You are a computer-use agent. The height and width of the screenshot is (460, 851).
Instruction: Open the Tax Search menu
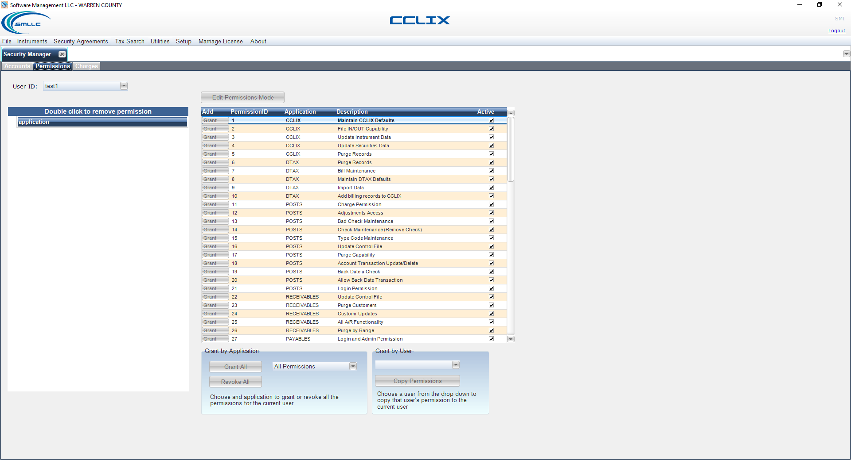coord(129,41)
